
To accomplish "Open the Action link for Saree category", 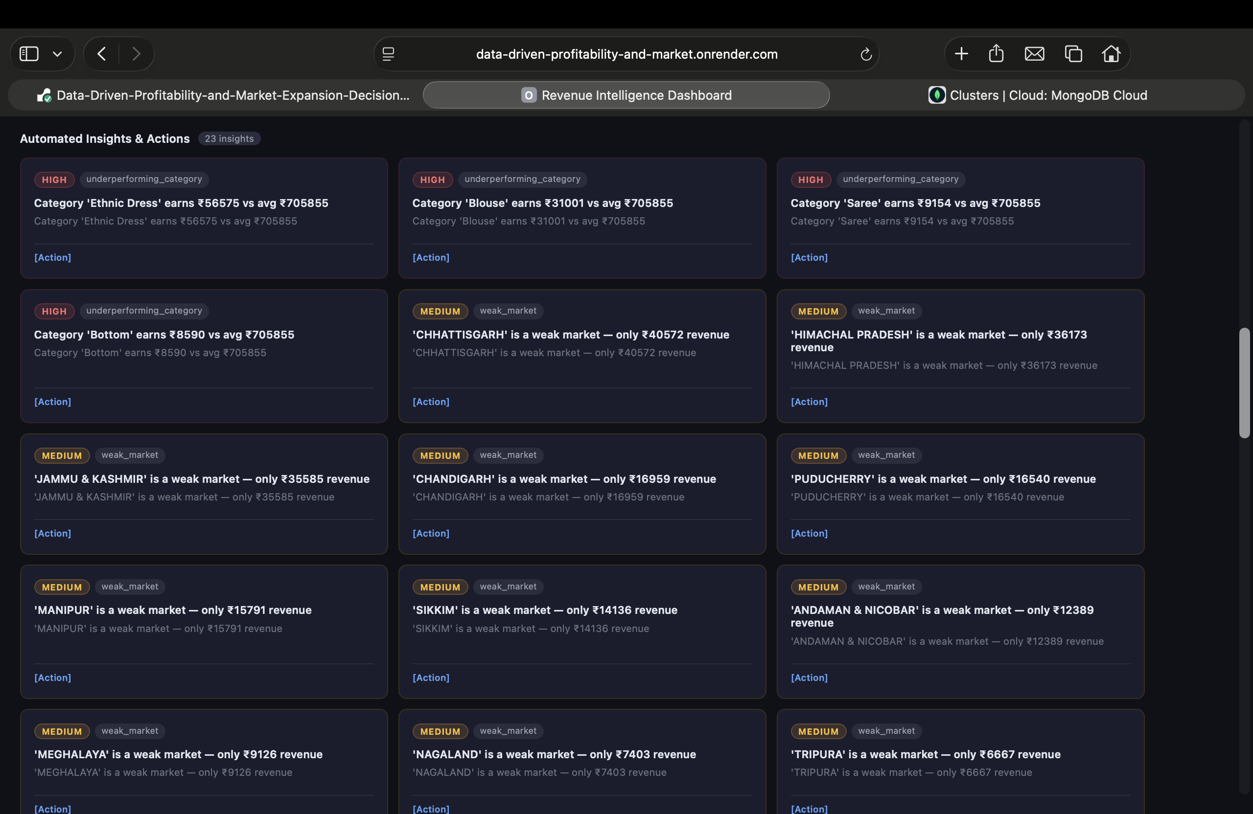I will pos(809,257).
